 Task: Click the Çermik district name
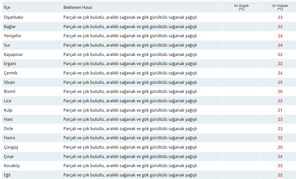11,73
